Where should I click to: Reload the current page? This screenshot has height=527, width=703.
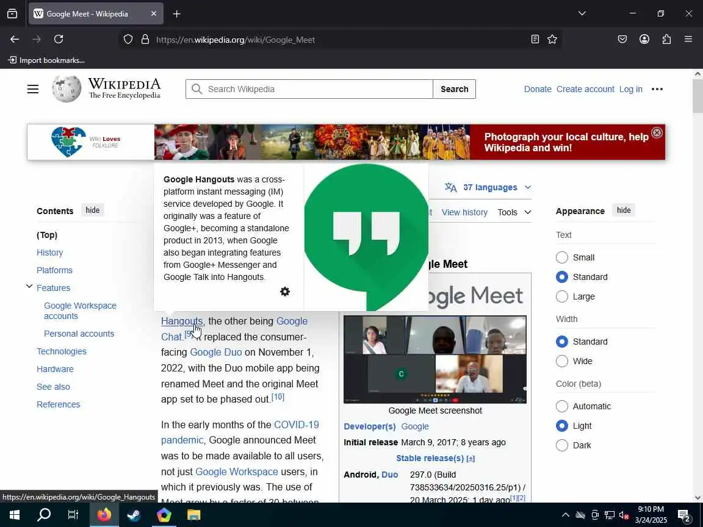59,40
